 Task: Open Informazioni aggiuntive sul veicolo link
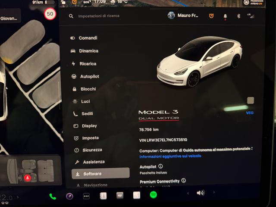point(170,157)
